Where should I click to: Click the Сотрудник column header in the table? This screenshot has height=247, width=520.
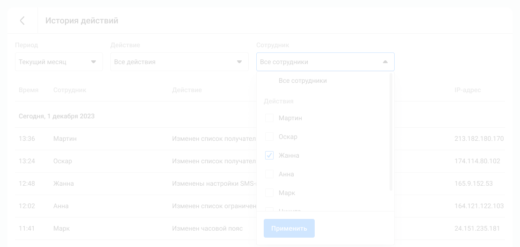(x=70, y=90)
